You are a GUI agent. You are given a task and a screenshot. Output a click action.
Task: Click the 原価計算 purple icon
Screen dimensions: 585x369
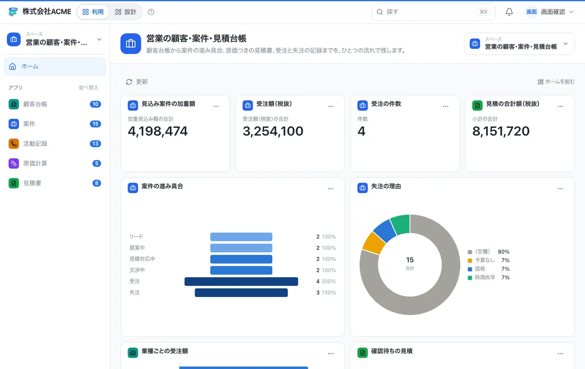pyautogui.click(x=14, y=163)
